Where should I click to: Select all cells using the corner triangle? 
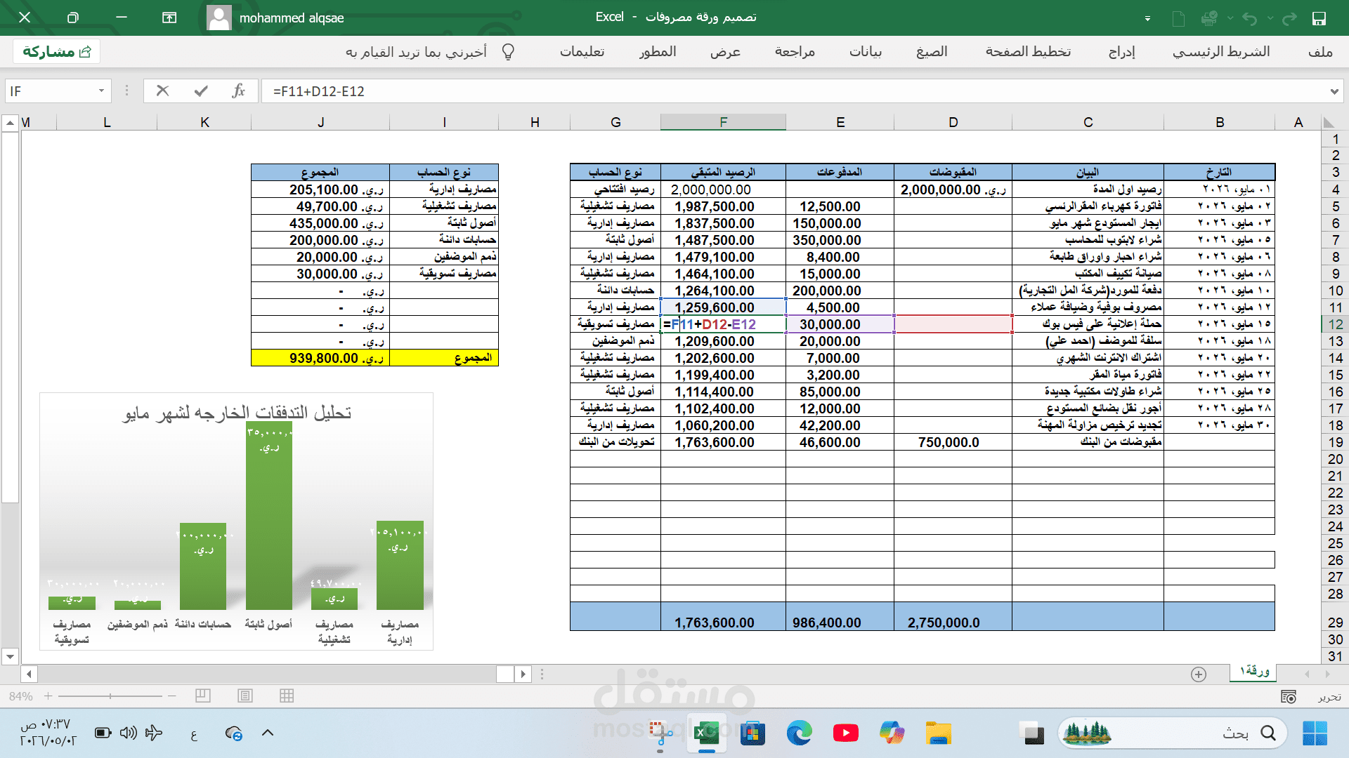pyautogui.click(x=1328, y=122)
